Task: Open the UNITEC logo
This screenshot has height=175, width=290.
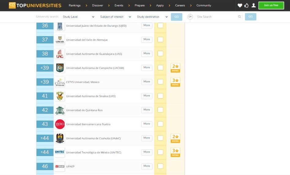Action: [60, 152]
